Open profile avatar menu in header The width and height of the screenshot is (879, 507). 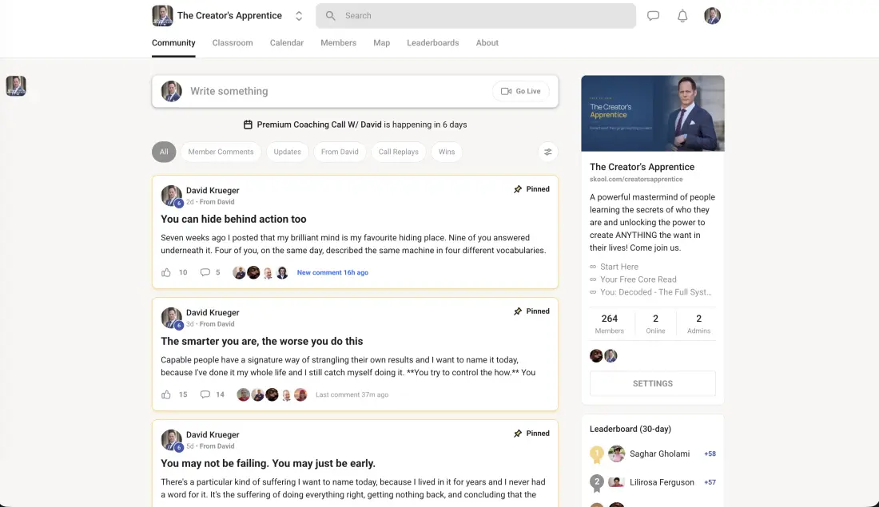[x=712, y=16]
